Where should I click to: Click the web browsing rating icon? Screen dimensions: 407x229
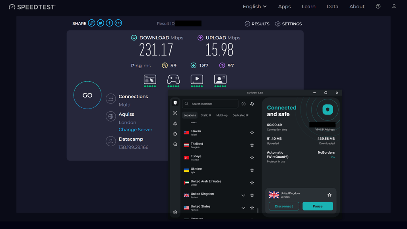150,80
